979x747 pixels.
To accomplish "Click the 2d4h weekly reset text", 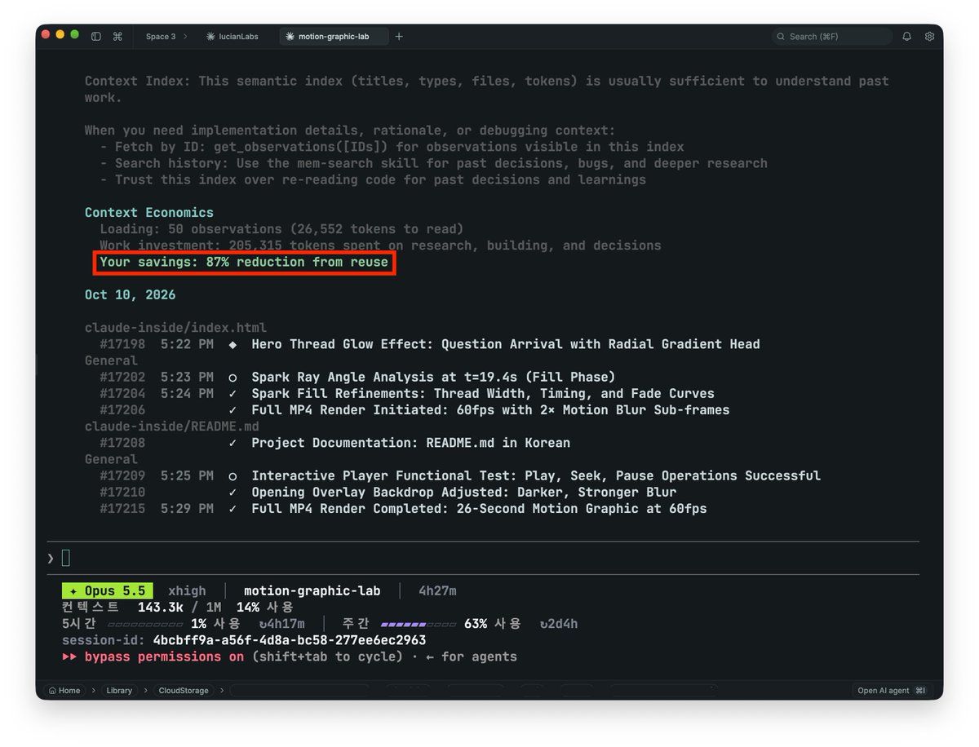I will (559, 624).
